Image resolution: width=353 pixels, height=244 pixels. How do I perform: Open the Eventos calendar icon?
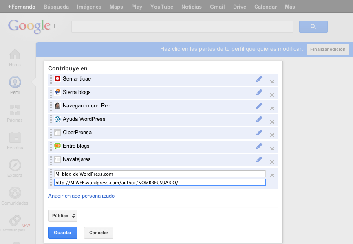pos(15,138)
